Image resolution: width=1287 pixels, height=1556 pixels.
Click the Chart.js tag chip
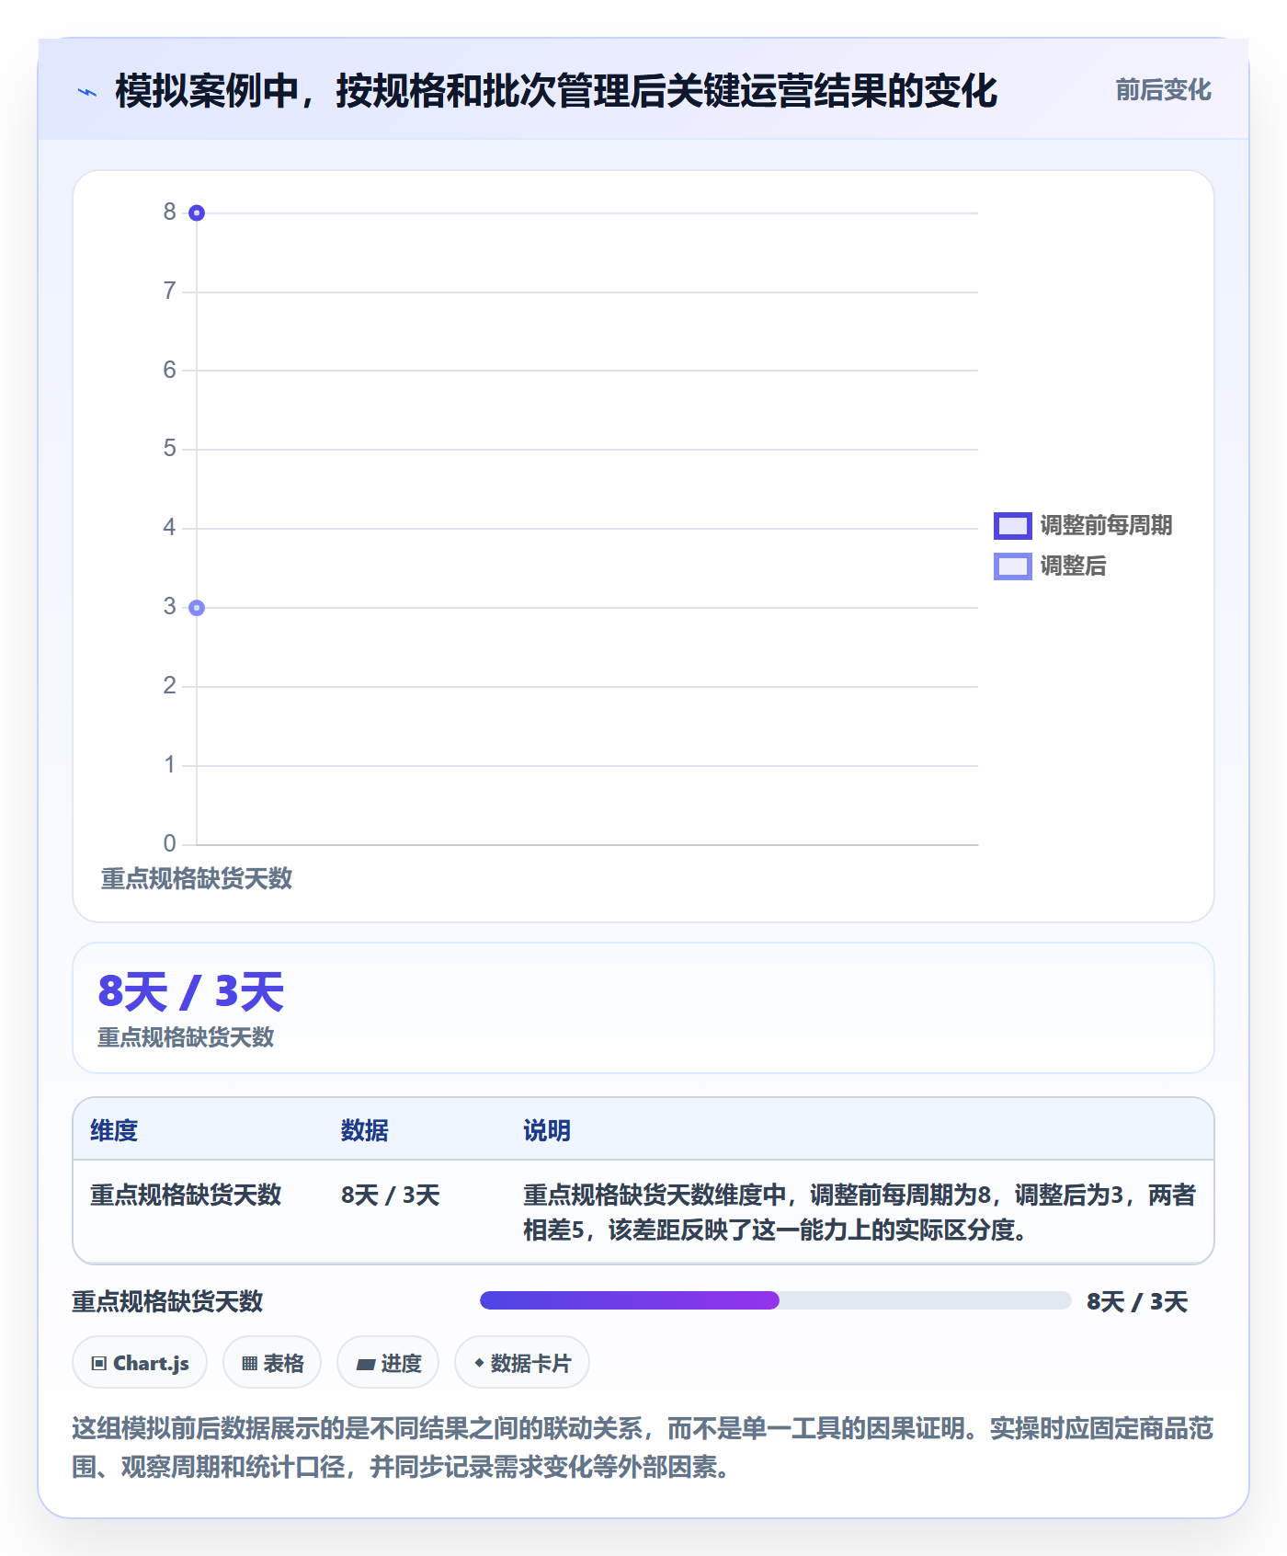click(x=140, y=1363)
